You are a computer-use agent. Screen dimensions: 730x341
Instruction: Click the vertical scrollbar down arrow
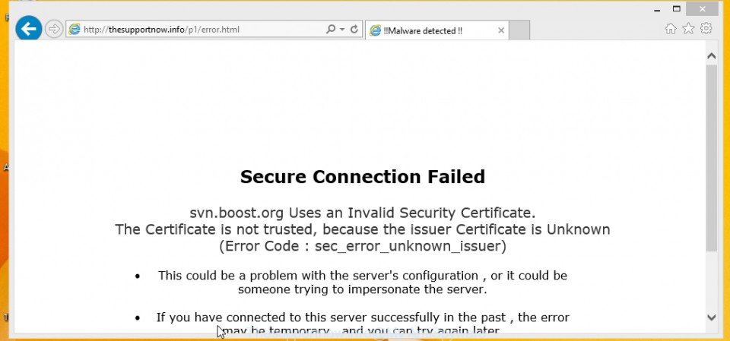pyautogui.click(x=712, y=317)
